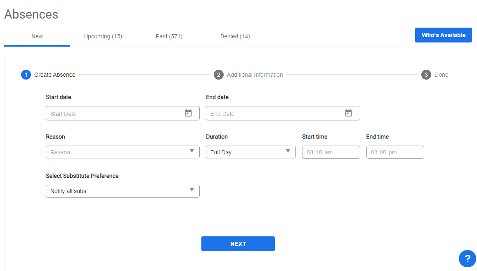Open the Past (571) absences tab
The width and height of the screenshot is (477, 271).
[169, 36]
